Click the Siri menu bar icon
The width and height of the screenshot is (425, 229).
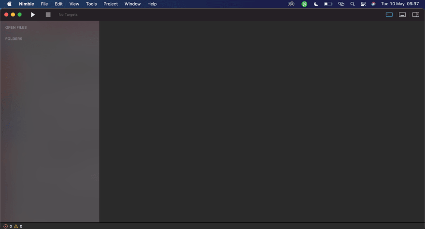(x=373, y=4)
